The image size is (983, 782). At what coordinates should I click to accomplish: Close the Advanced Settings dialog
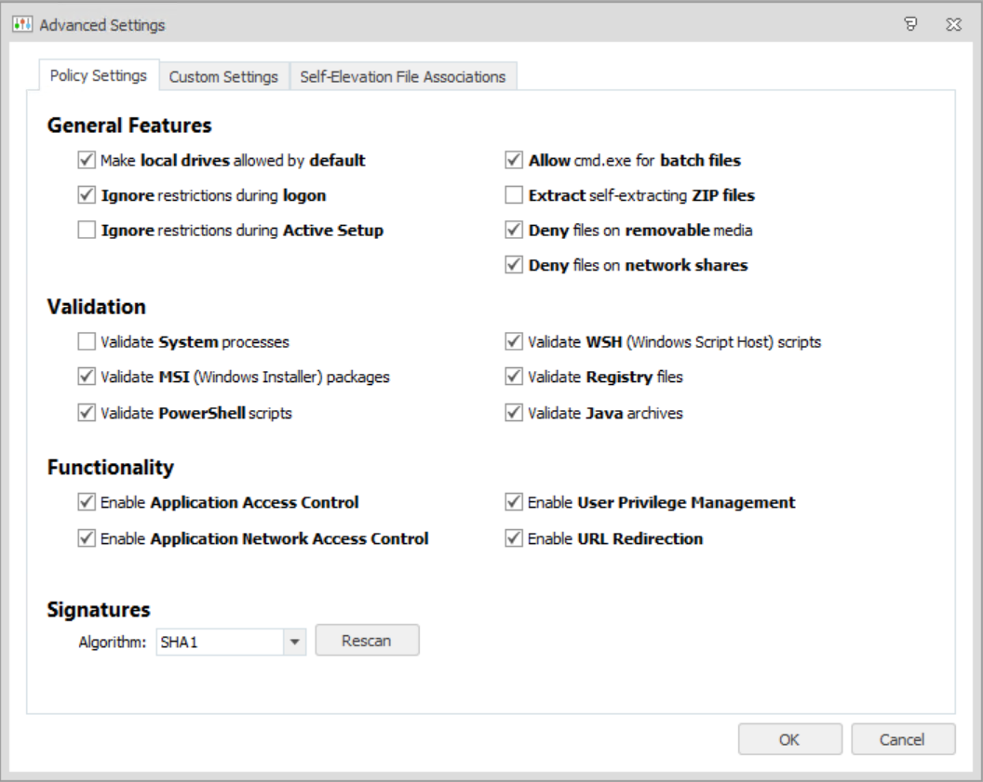pyautogui.click(x=953, y=25)
